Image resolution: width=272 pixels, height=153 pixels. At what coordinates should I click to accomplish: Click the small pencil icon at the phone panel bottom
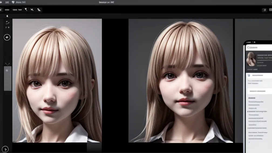tap(249, 142)
